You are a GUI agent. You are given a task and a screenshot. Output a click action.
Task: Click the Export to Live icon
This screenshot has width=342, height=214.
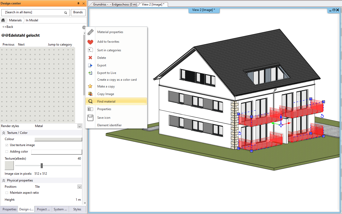[x=90, y=73]
